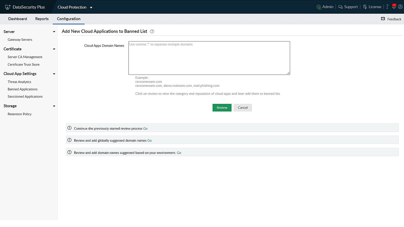The width and height of the screenshot is (404, 227).
Task: Open the License page icon
Action: click(x=365, y=6)
